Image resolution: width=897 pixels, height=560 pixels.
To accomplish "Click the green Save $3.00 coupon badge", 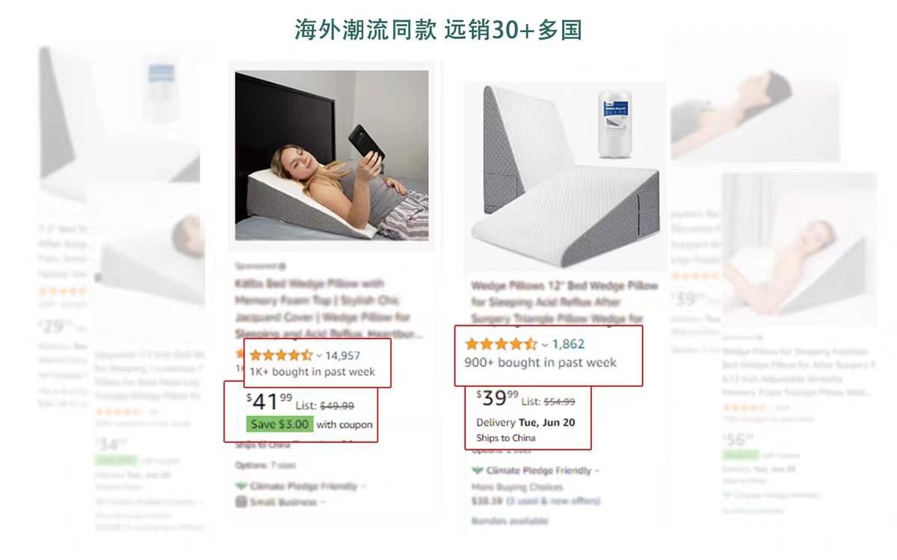I will click(279, 424).
